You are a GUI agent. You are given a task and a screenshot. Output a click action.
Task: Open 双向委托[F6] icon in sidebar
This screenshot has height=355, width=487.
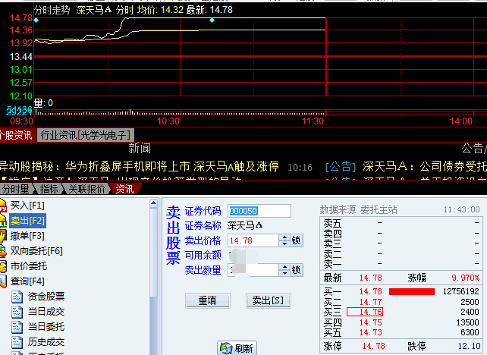[4, 251]
